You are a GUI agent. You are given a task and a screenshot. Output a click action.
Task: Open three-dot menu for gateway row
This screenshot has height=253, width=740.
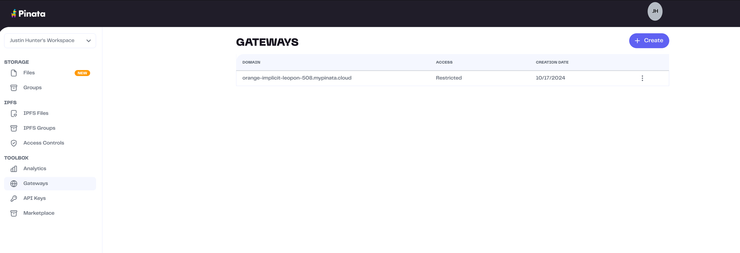[x=642, y=78]
